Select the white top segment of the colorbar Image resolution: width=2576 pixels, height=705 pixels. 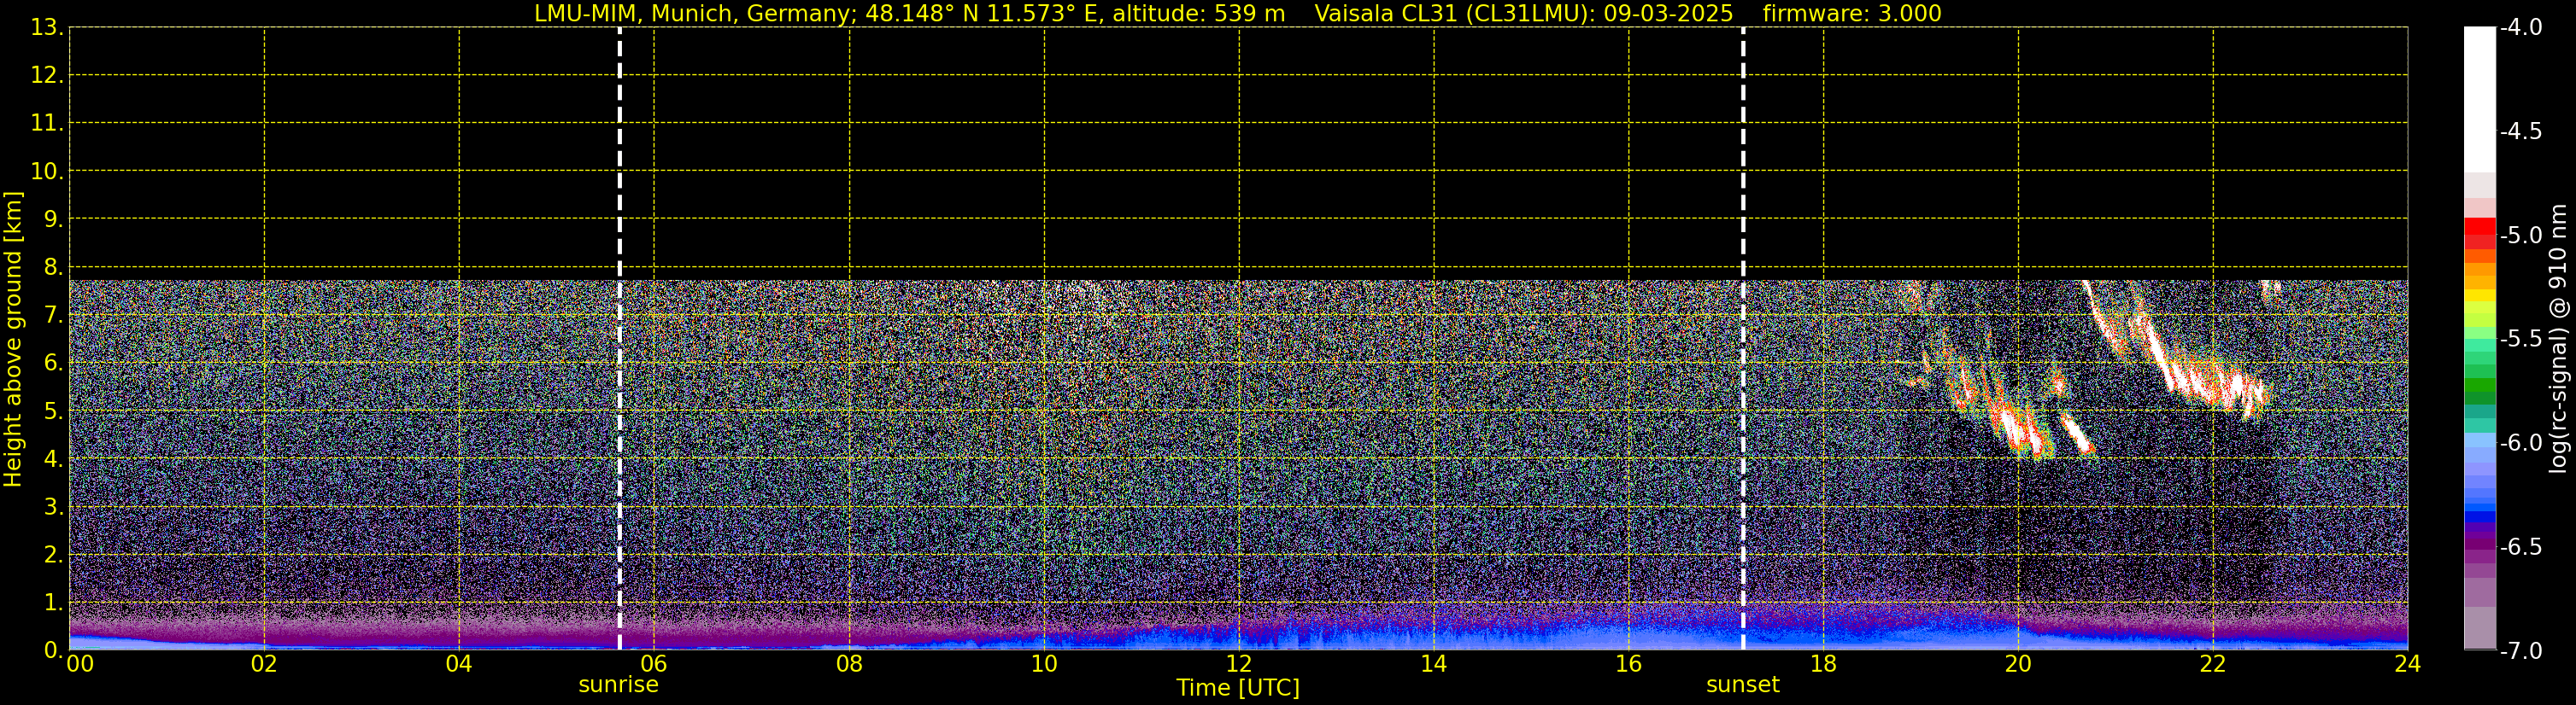click(x=2479, y=99)
